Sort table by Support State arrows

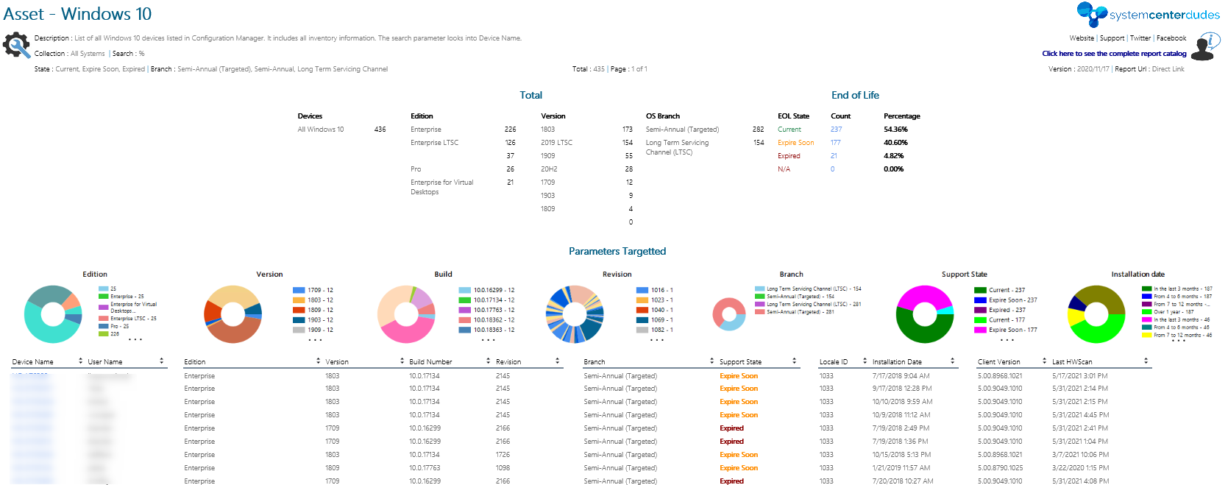794,361
